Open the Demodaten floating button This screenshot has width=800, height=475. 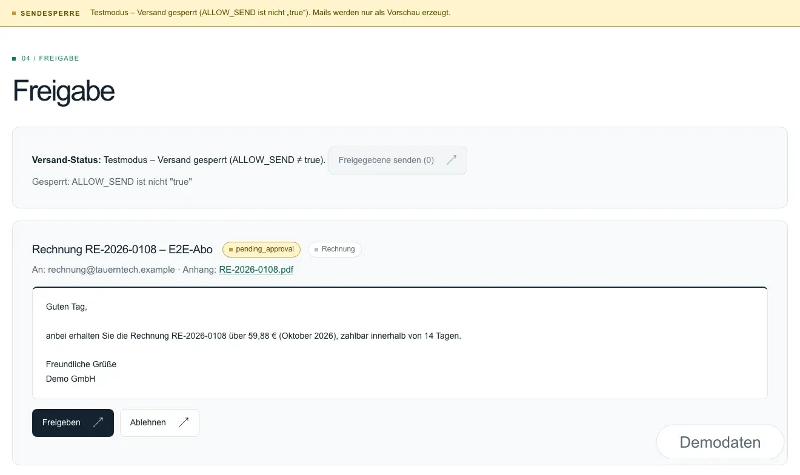720,442
